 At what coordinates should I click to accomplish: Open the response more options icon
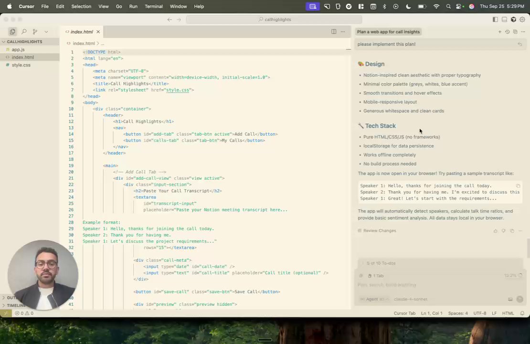520,231
